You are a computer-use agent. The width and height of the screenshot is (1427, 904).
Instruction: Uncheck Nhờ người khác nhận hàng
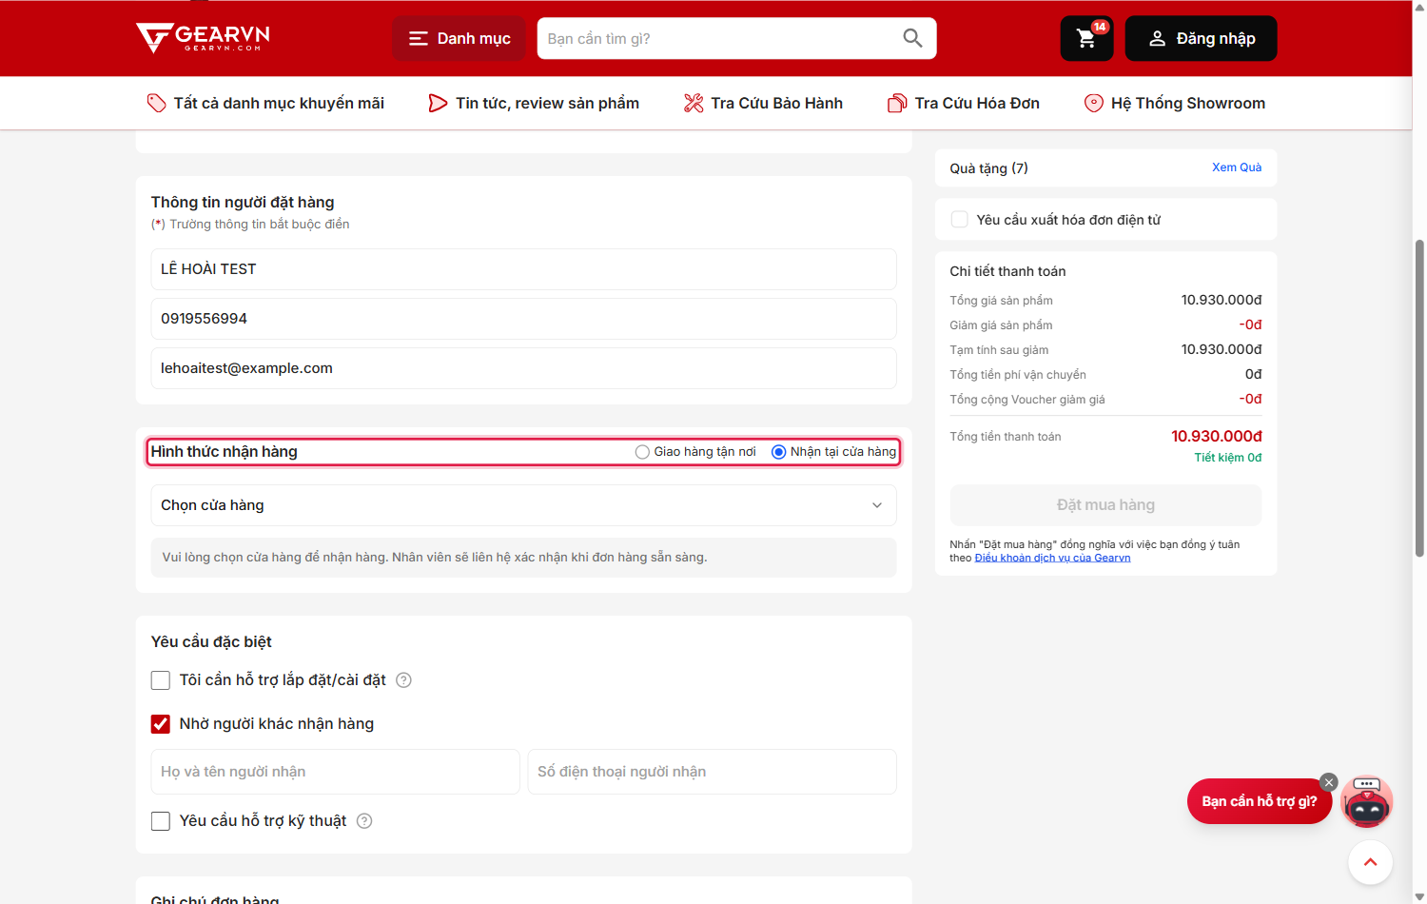tap(161, 724)
